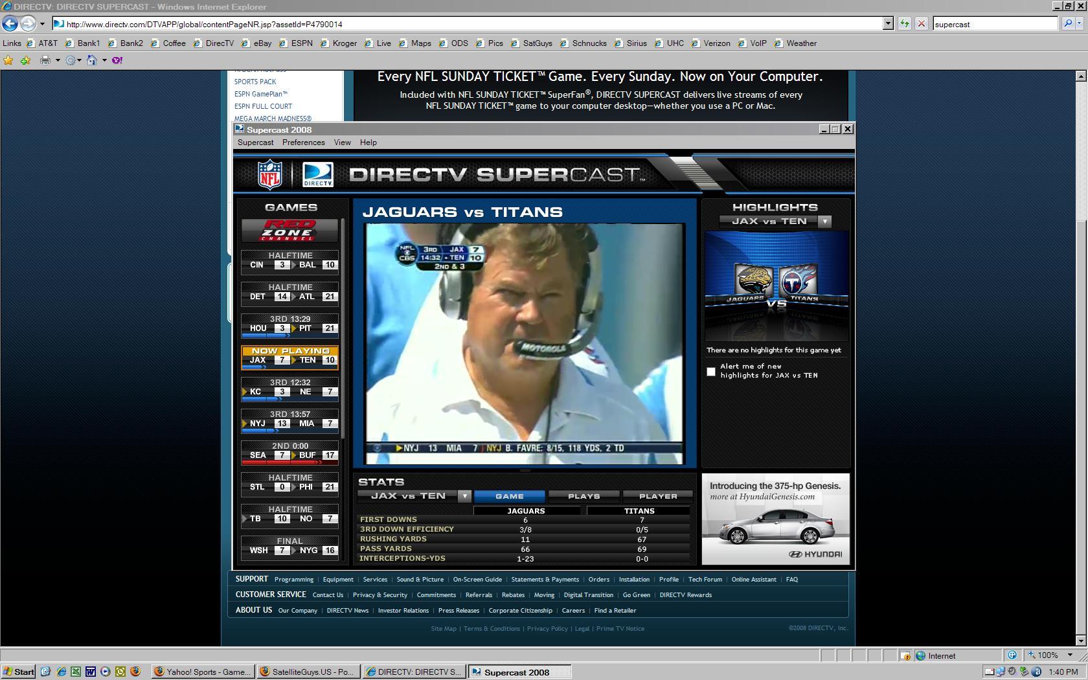The width and height of the screenshot is (1088, 680).
Task: Expand the Print button dropdown arrow
Action: tap(57, 60)
